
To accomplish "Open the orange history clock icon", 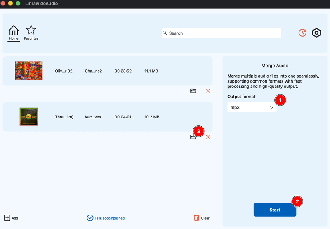I will [302, 33].
